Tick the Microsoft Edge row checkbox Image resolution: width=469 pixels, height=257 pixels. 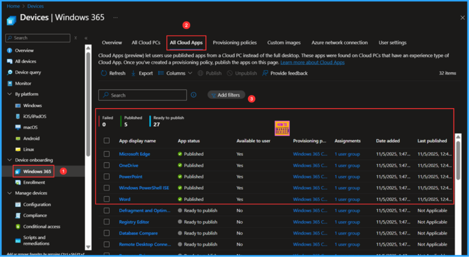[106, 154]
